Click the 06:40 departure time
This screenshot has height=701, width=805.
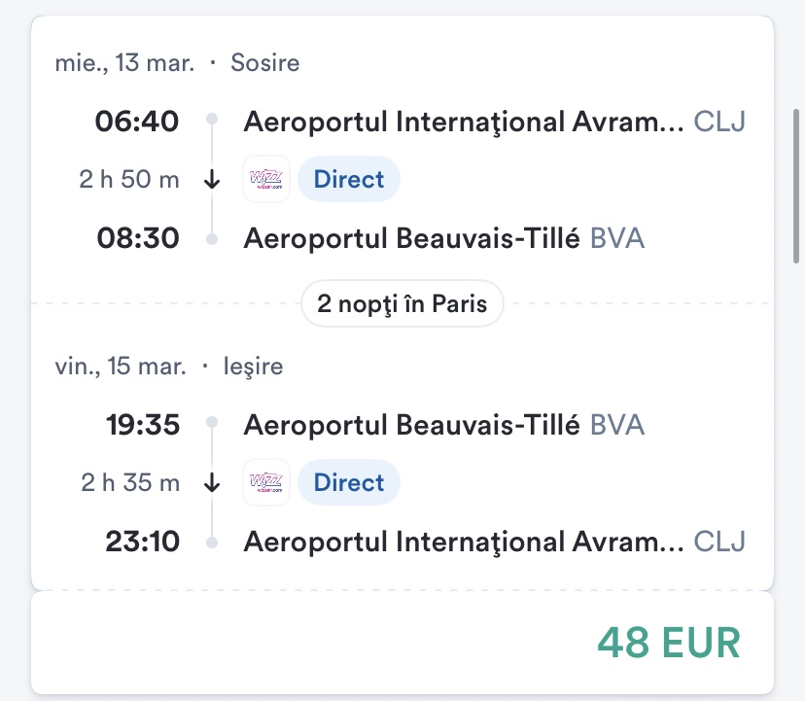pos(137,122)
